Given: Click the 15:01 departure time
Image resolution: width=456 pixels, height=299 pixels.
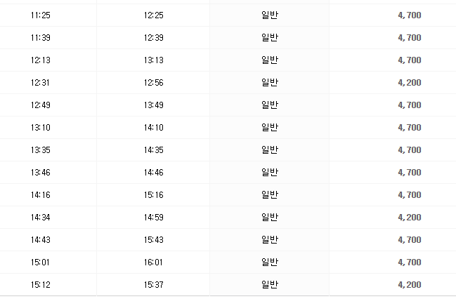Looking at the screenshot, I should (x=40, y=262).
